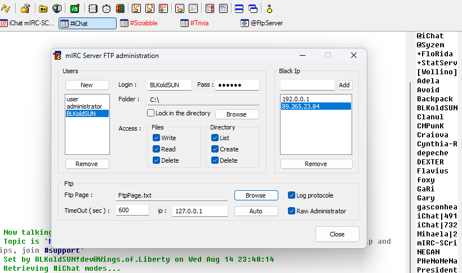462x273 pixels.
Task: Select 'user' in the Users list
Action: click(87, 99)
